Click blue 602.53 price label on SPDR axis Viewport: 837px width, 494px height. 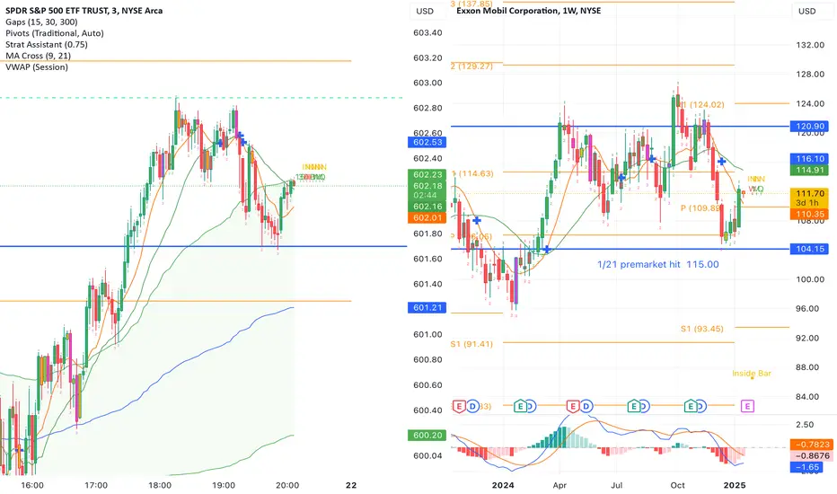pos(427,142)
